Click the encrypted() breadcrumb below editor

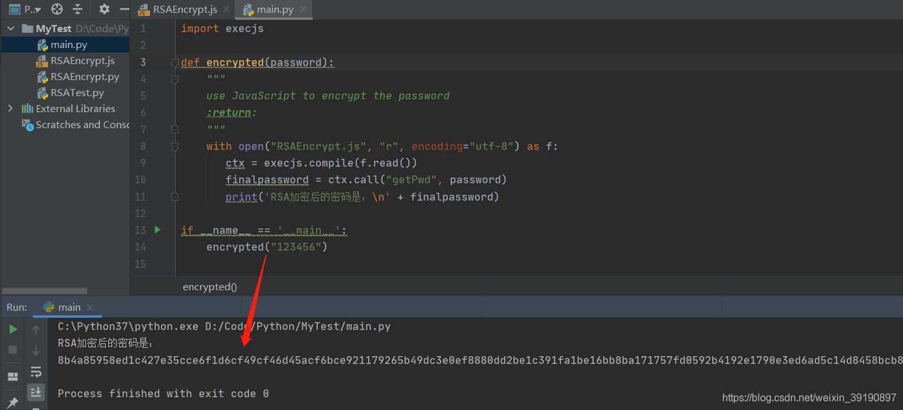210,287
